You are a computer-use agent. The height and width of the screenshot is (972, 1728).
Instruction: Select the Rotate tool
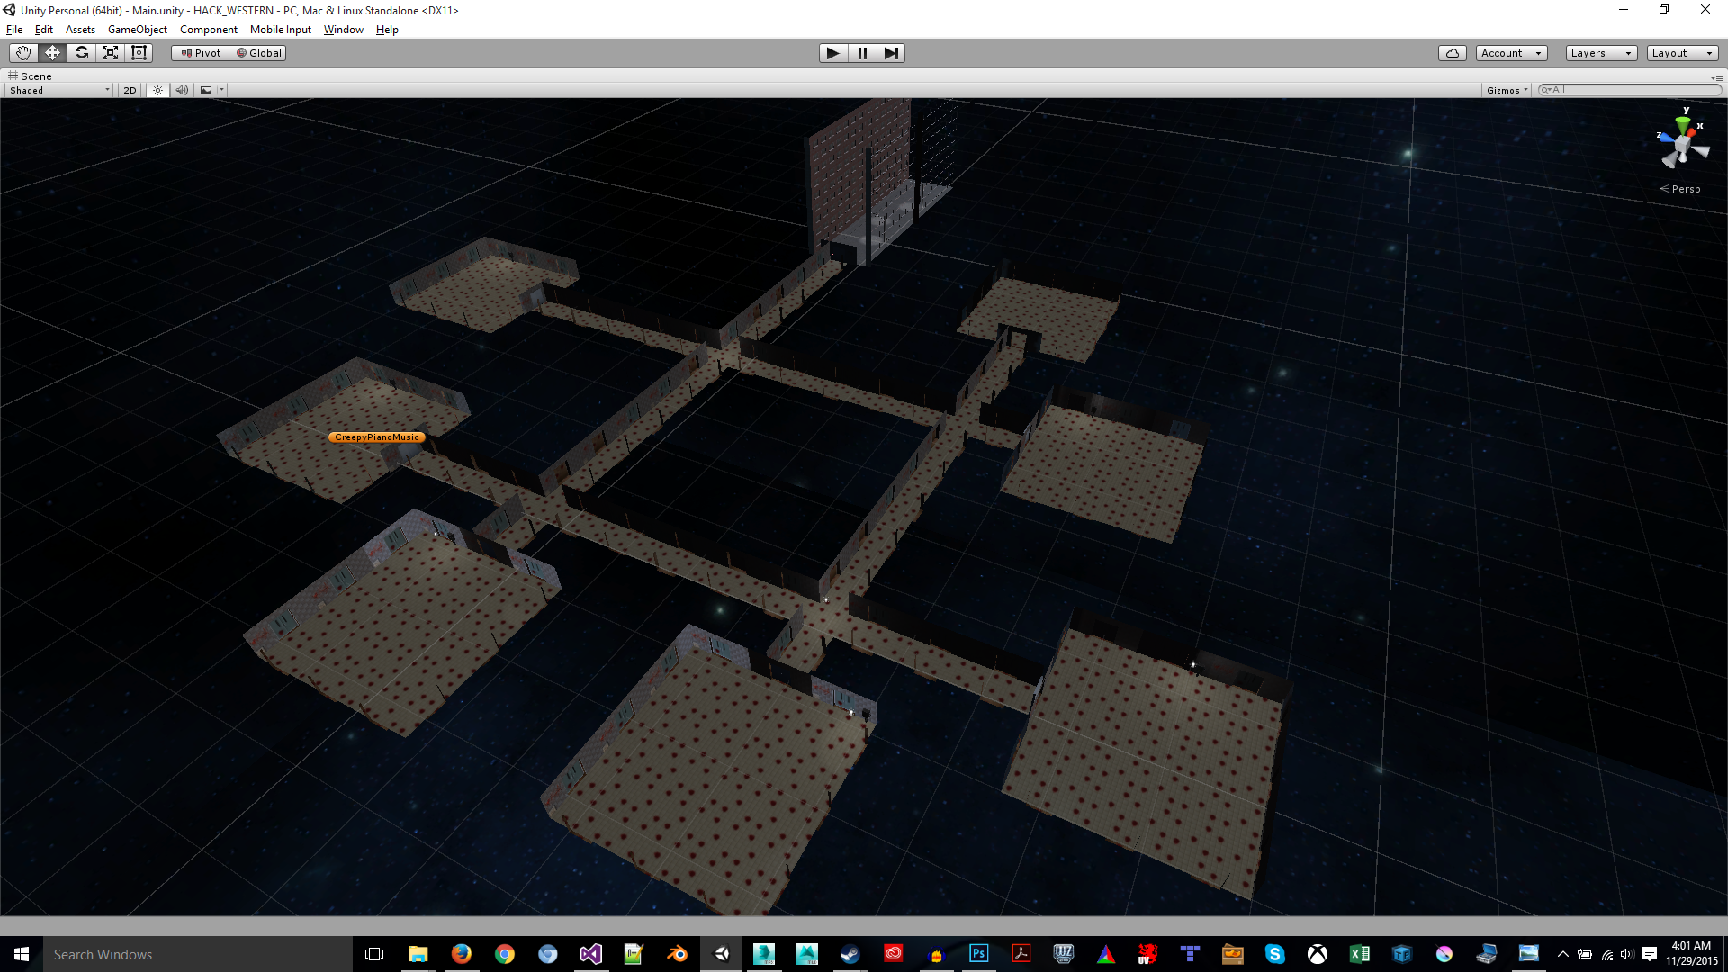(81, 53)
